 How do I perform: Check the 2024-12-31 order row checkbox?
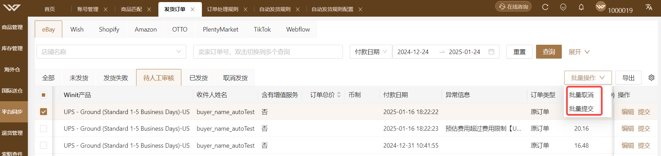(x=44, y=145)
